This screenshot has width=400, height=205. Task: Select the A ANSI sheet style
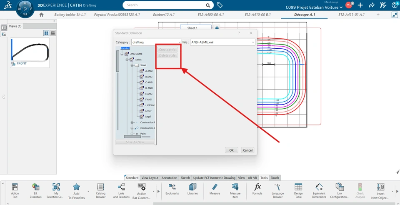[149, 71]
